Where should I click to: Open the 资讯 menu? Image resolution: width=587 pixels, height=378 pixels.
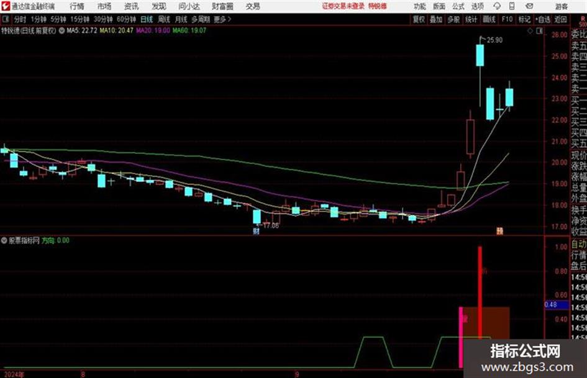(132, 6)
